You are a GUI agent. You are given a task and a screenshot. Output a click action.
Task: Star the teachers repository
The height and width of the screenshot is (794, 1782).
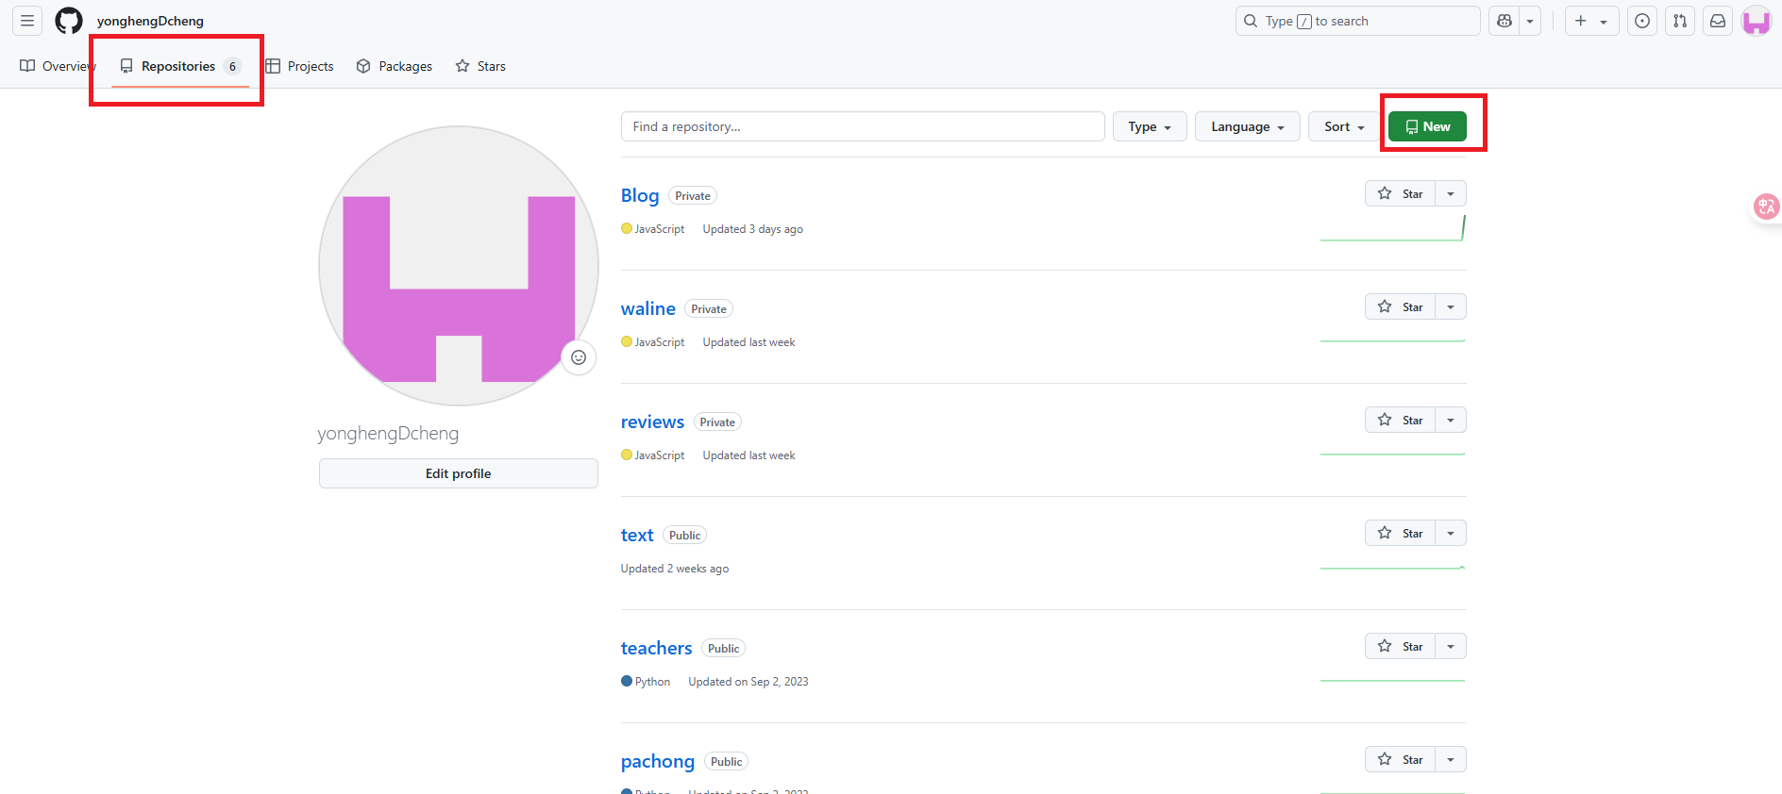click(x=1401, y=646)
